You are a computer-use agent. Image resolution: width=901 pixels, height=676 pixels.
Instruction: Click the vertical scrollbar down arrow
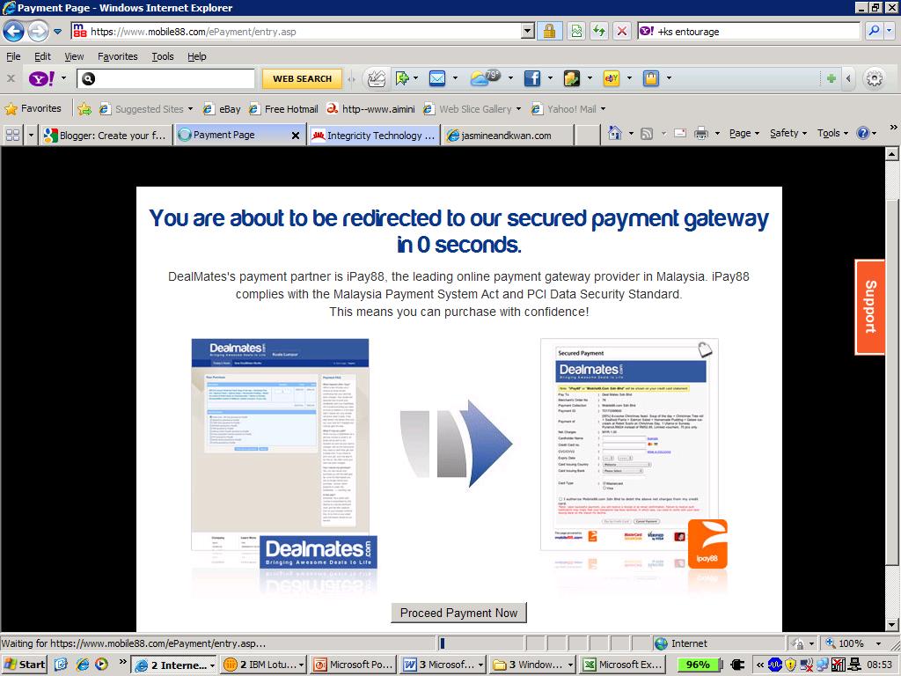coord(892,625)
